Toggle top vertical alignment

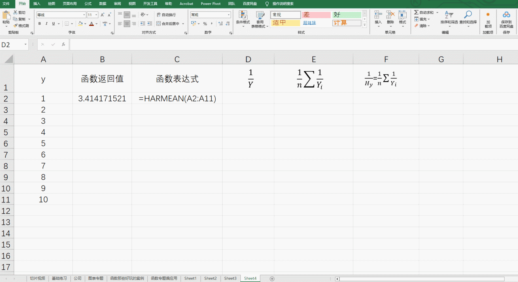tap(120, 15)
